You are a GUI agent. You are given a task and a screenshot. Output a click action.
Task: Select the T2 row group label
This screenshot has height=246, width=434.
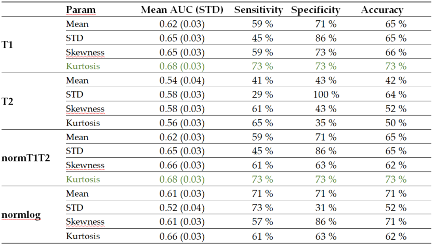[8, 102]
